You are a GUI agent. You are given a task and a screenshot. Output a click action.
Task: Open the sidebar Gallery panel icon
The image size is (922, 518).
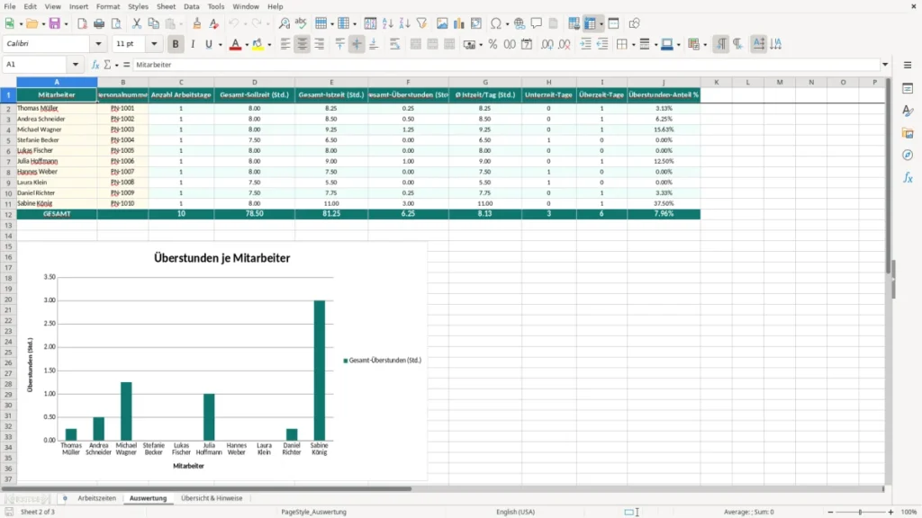(x=908, y=133)
